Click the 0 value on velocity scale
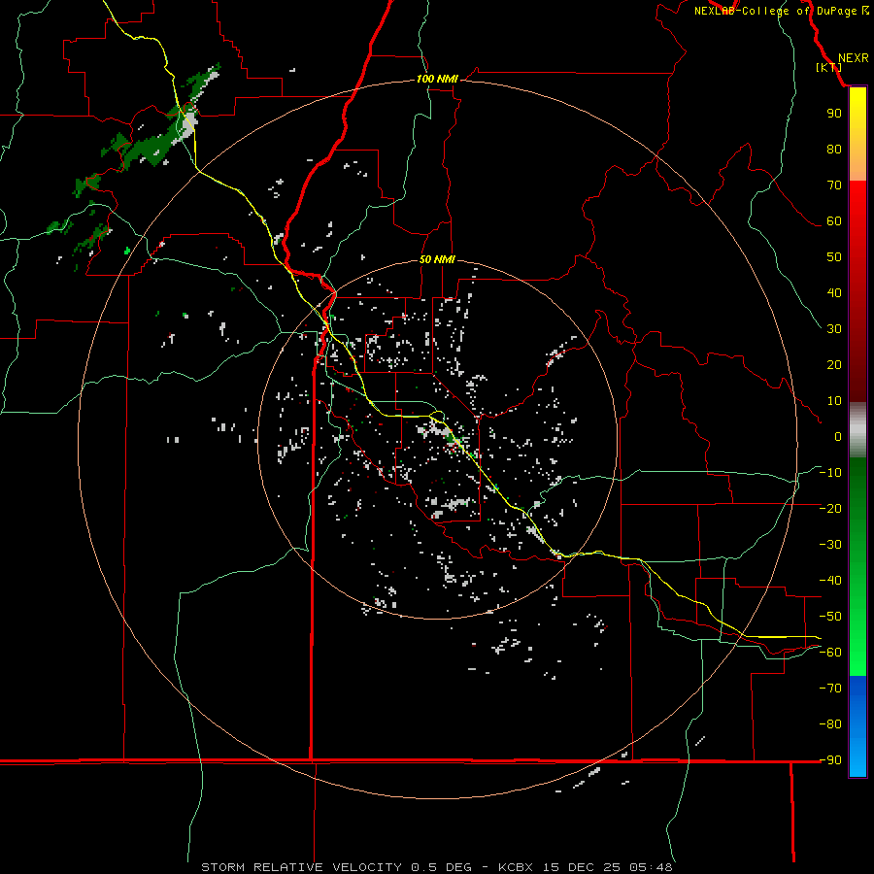 click(x=838, y=437)
